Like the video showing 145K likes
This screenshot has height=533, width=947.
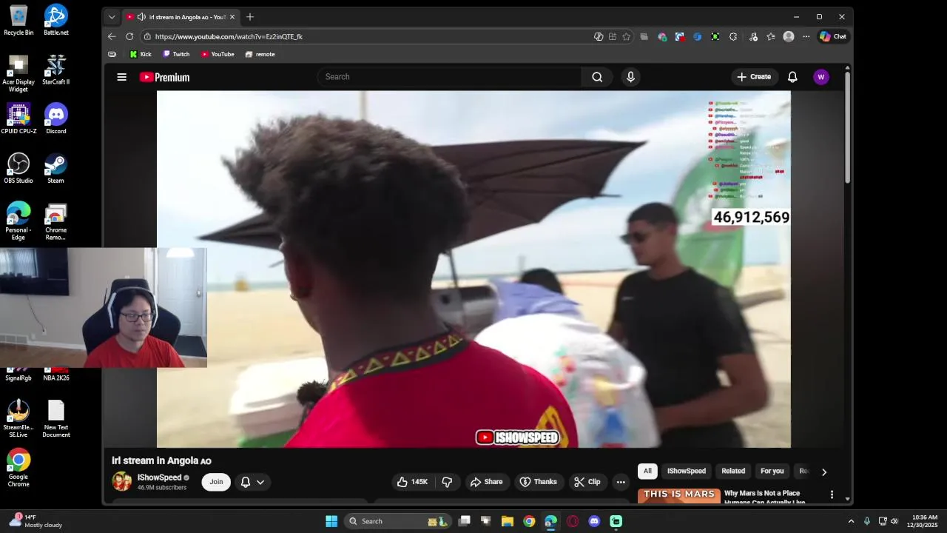tap(413, 482)
